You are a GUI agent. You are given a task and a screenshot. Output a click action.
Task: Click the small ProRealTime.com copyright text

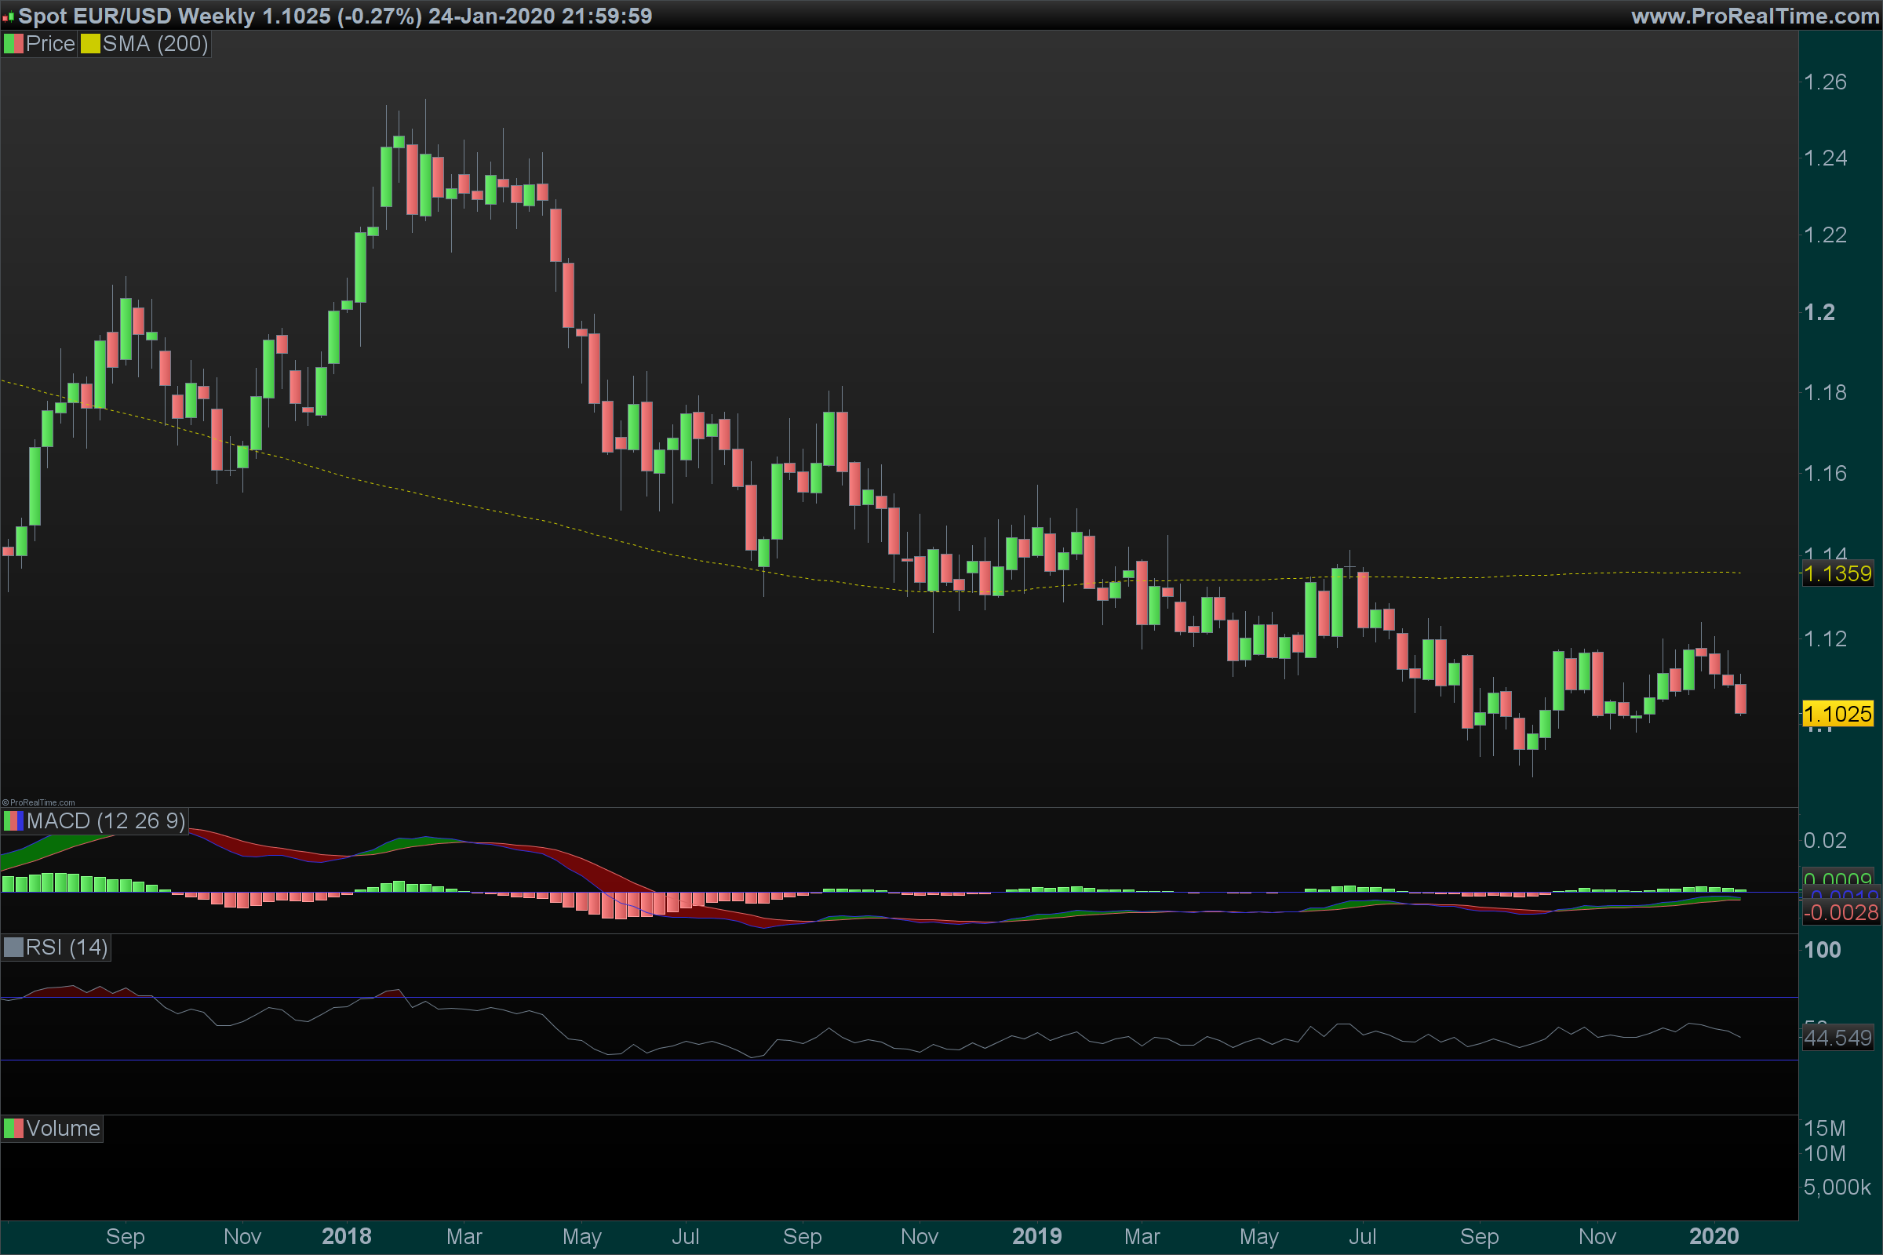[38, 802]
